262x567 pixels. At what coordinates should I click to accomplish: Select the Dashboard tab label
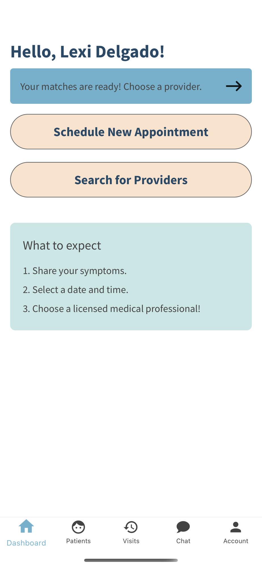click(x=26, y=543)
